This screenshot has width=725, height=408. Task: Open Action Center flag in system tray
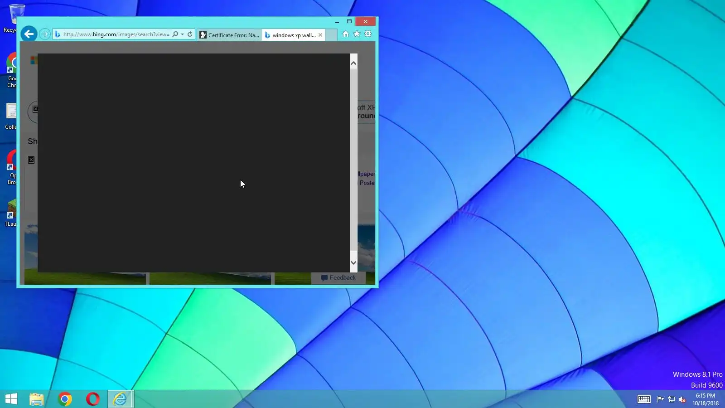660,399
